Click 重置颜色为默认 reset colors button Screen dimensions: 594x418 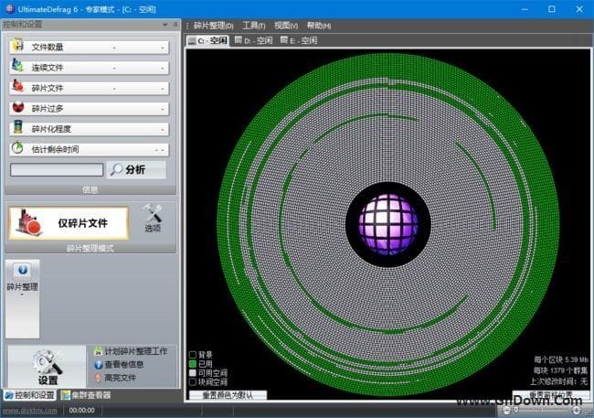[228, 395]
